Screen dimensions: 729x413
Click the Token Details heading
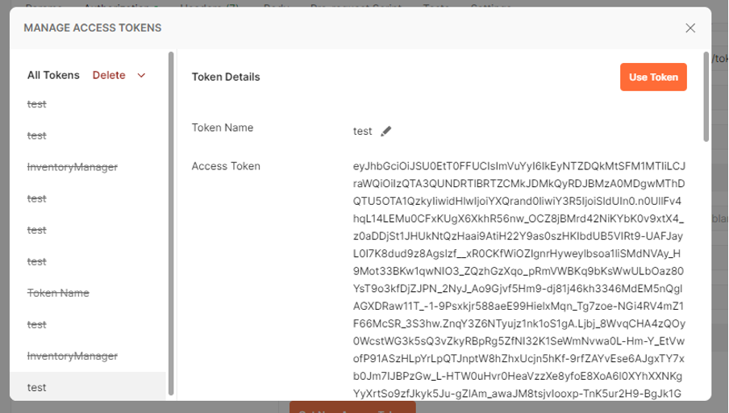click(x=226, y=77)
